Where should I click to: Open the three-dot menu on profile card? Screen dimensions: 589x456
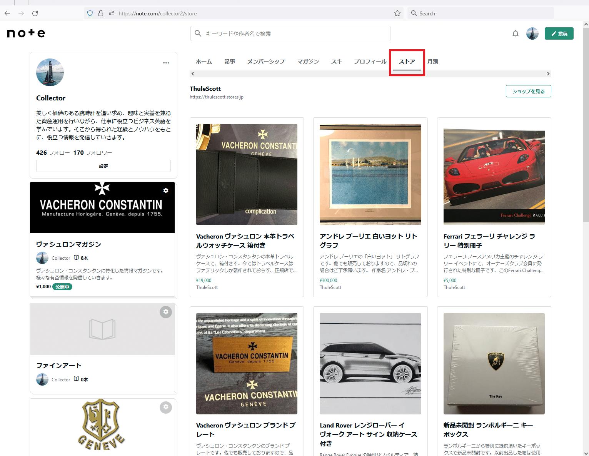point(166,63)
